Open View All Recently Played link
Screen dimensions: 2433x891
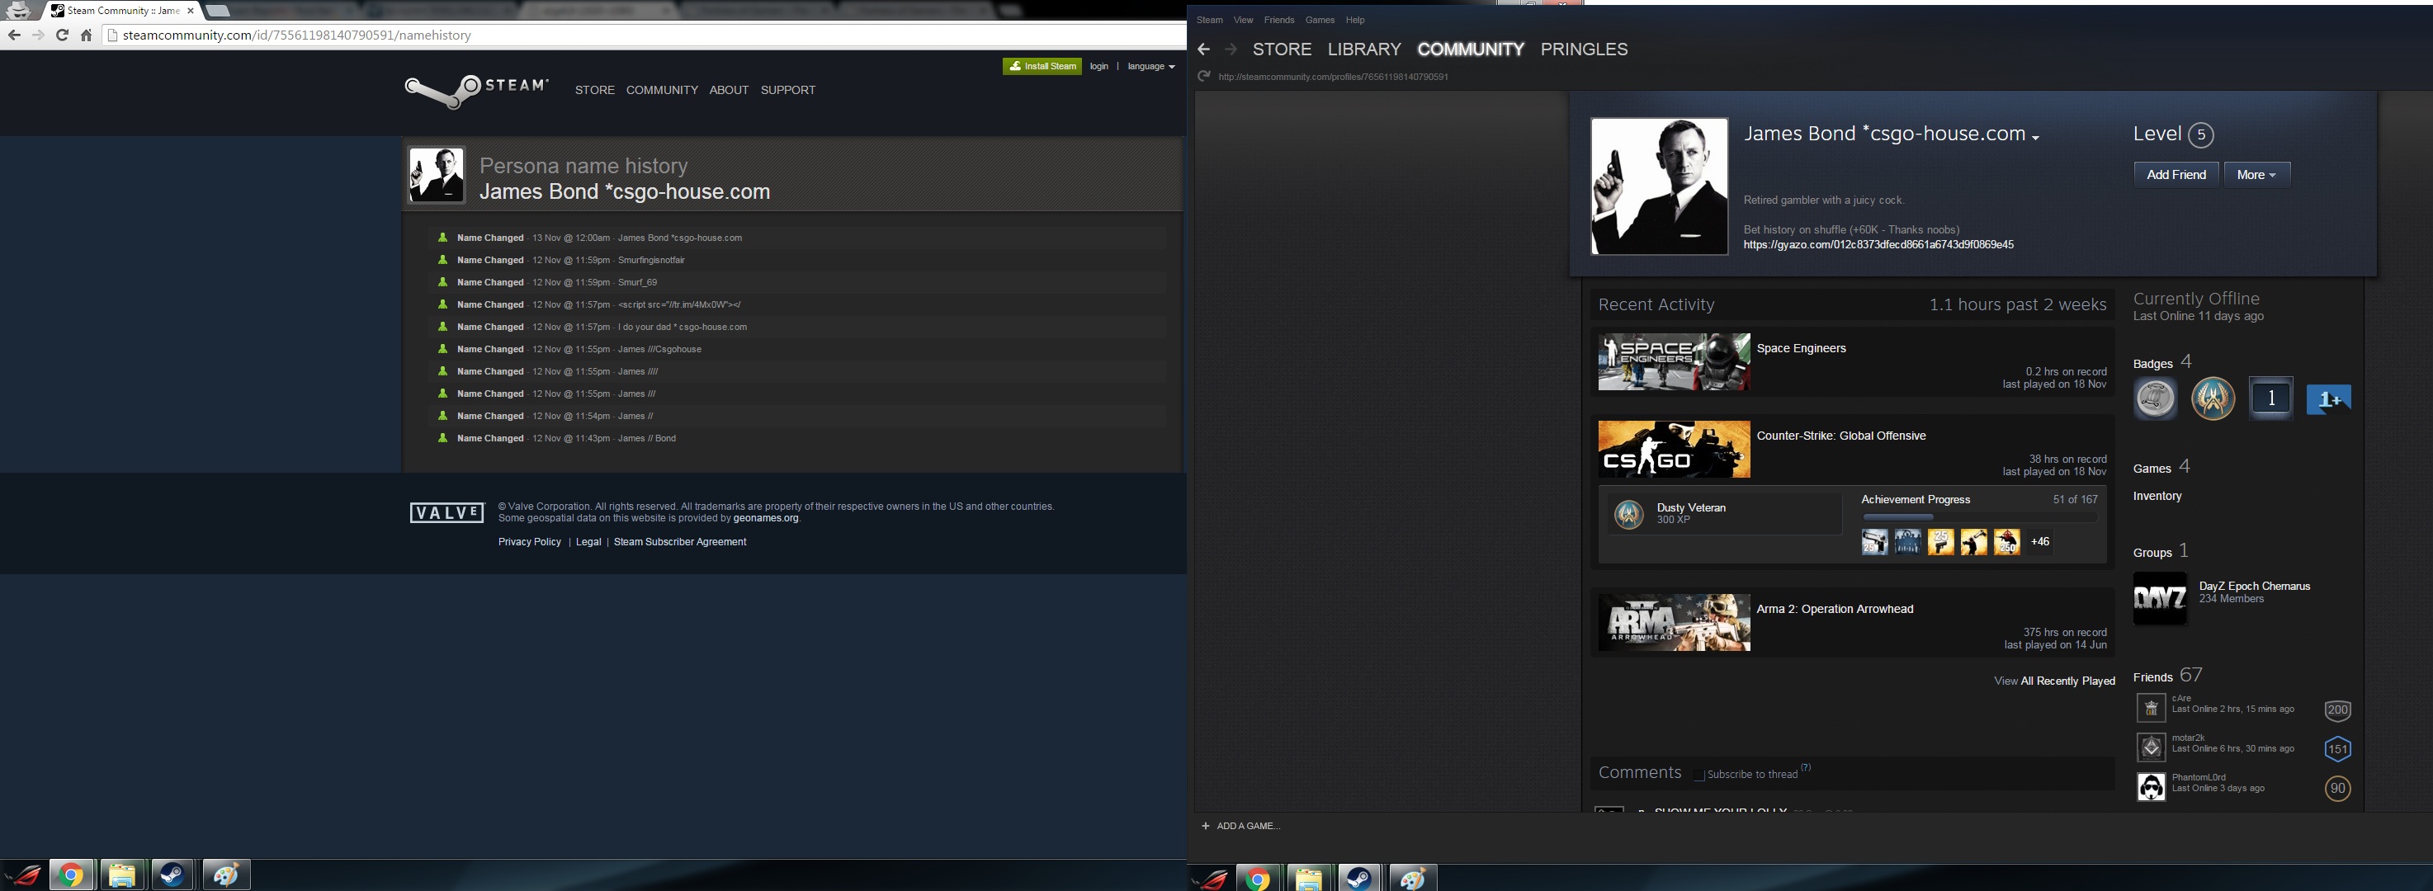pos(2054,681)
